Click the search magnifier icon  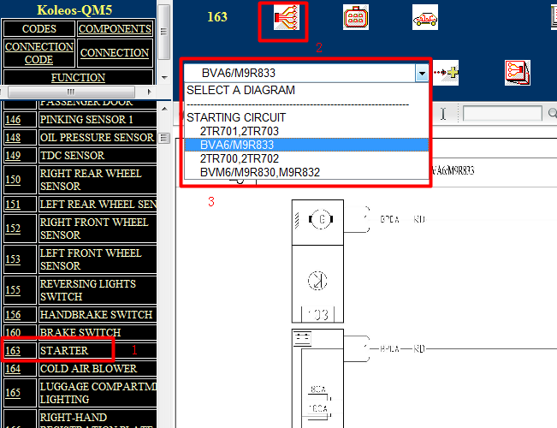553,114
